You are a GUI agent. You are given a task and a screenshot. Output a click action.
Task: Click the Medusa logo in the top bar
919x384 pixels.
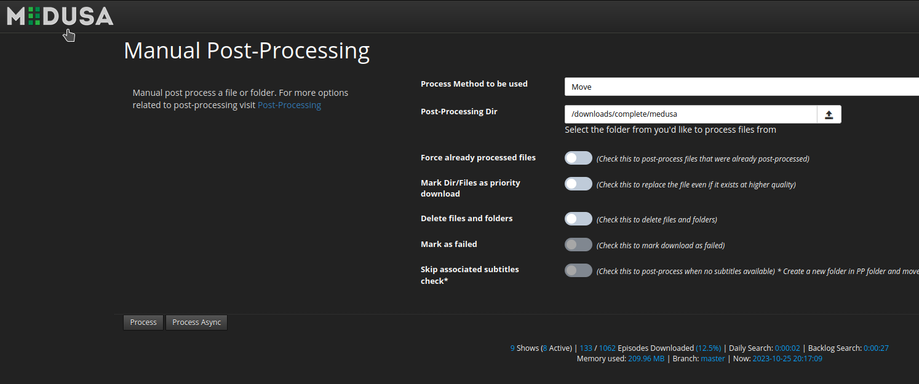coord(58,16)
